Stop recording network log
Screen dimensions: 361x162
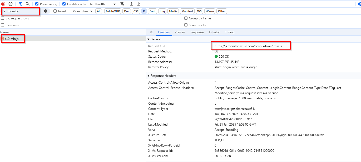3,4
